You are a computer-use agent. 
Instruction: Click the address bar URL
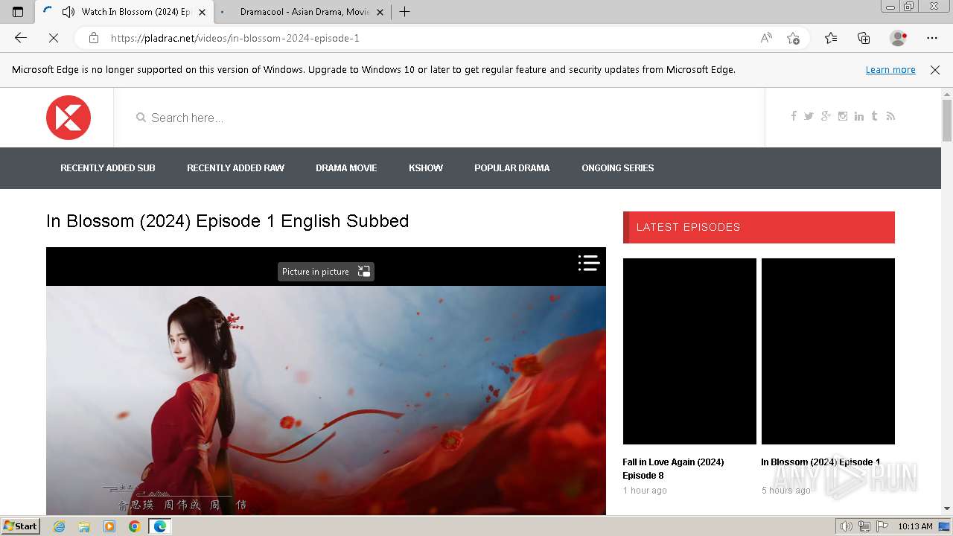(x=235, y=38)
